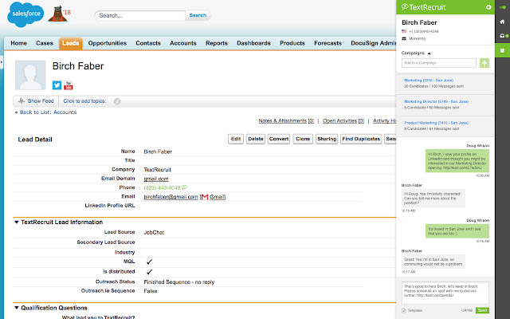Click the Company value TextRecruit
Viewport: 510px width, 319px height.
point(158,170)
